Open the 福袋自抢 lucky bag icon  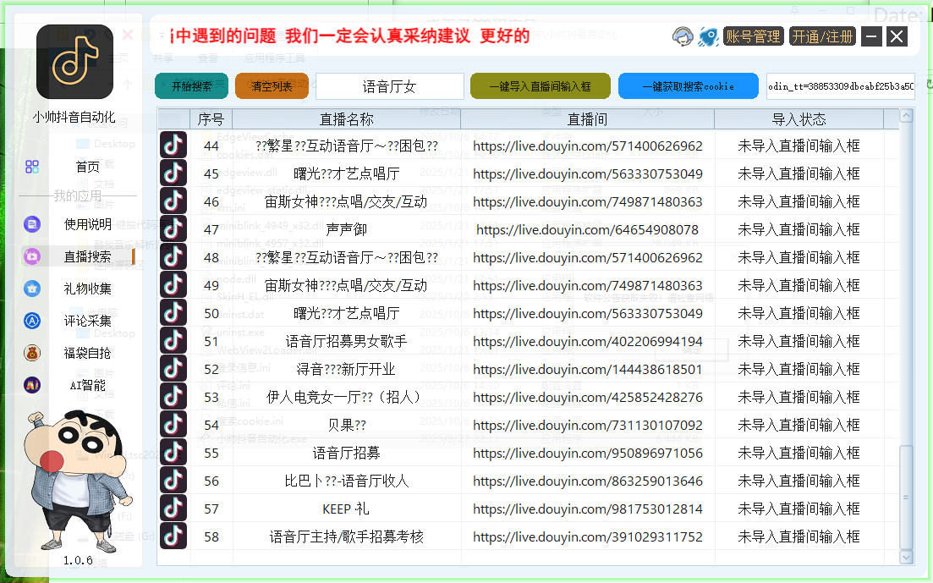pyautogui.click(x=31, y=352)
